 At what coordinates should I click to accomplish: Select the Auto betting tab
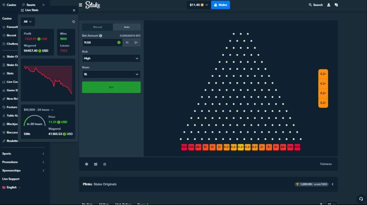click(127, 27)
